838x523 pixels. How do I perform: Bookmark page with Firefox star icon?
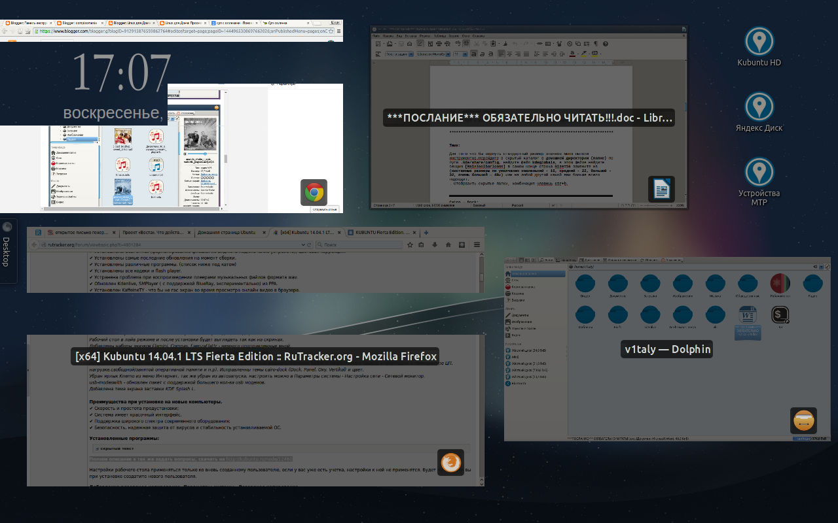410,245
